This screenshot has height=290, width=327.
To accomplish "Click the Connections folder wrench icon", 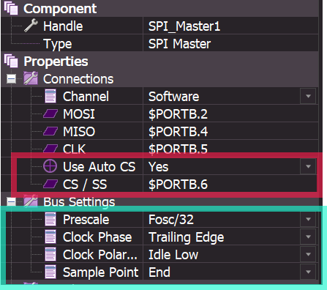I will tap(31, 78).
